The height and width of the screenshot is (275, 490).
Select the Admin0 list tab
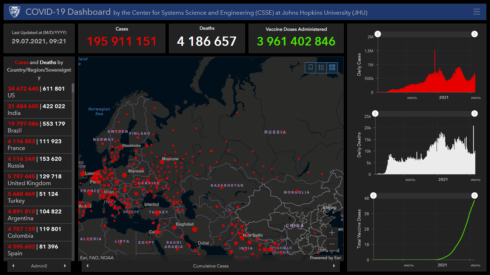(x=39, y=266)
